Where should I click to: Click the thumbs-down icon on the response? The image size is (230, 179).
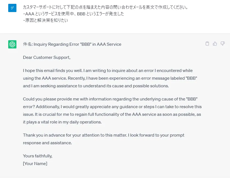(x=223, y=44)
